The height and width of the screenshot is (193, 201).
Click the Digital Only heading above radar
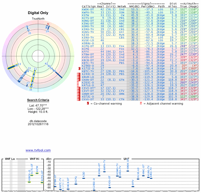coord(38,13)
